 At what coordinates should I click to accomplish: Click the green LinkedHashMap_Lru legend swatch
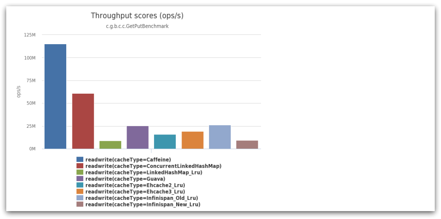(80, 172)
